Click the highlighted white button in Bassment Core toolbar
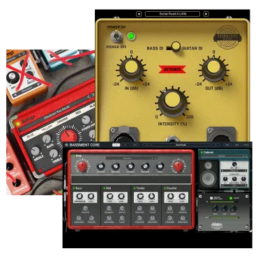258x258 pixels. pyautogui.click(x=116, y=145)
